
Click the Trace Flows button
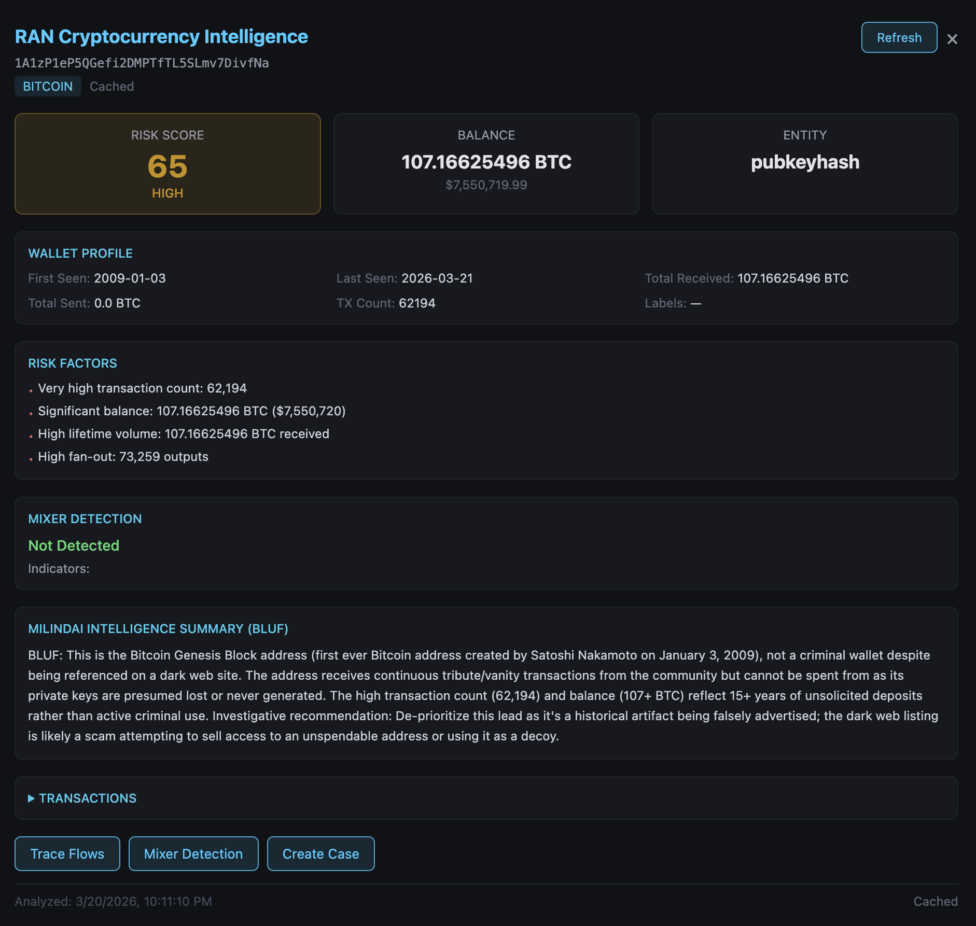67,853
